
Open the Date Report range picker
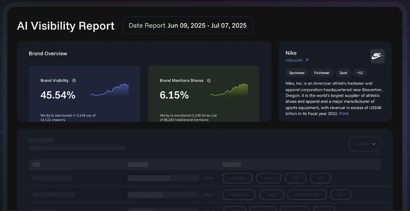click(188, 26)
